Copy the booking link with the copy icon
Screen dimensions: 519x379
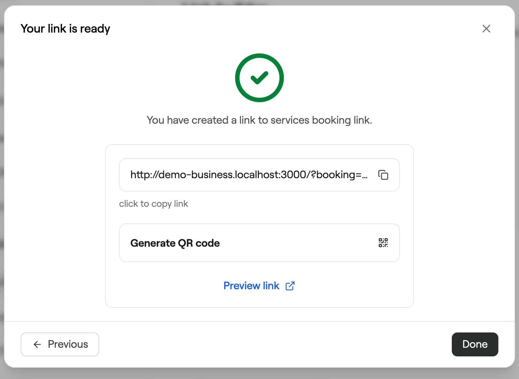tap(383, 175)
